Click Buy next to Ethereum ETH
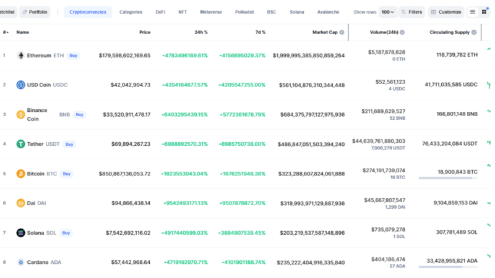The height and width of the screenshot is (278, 495). pos(73,56)
